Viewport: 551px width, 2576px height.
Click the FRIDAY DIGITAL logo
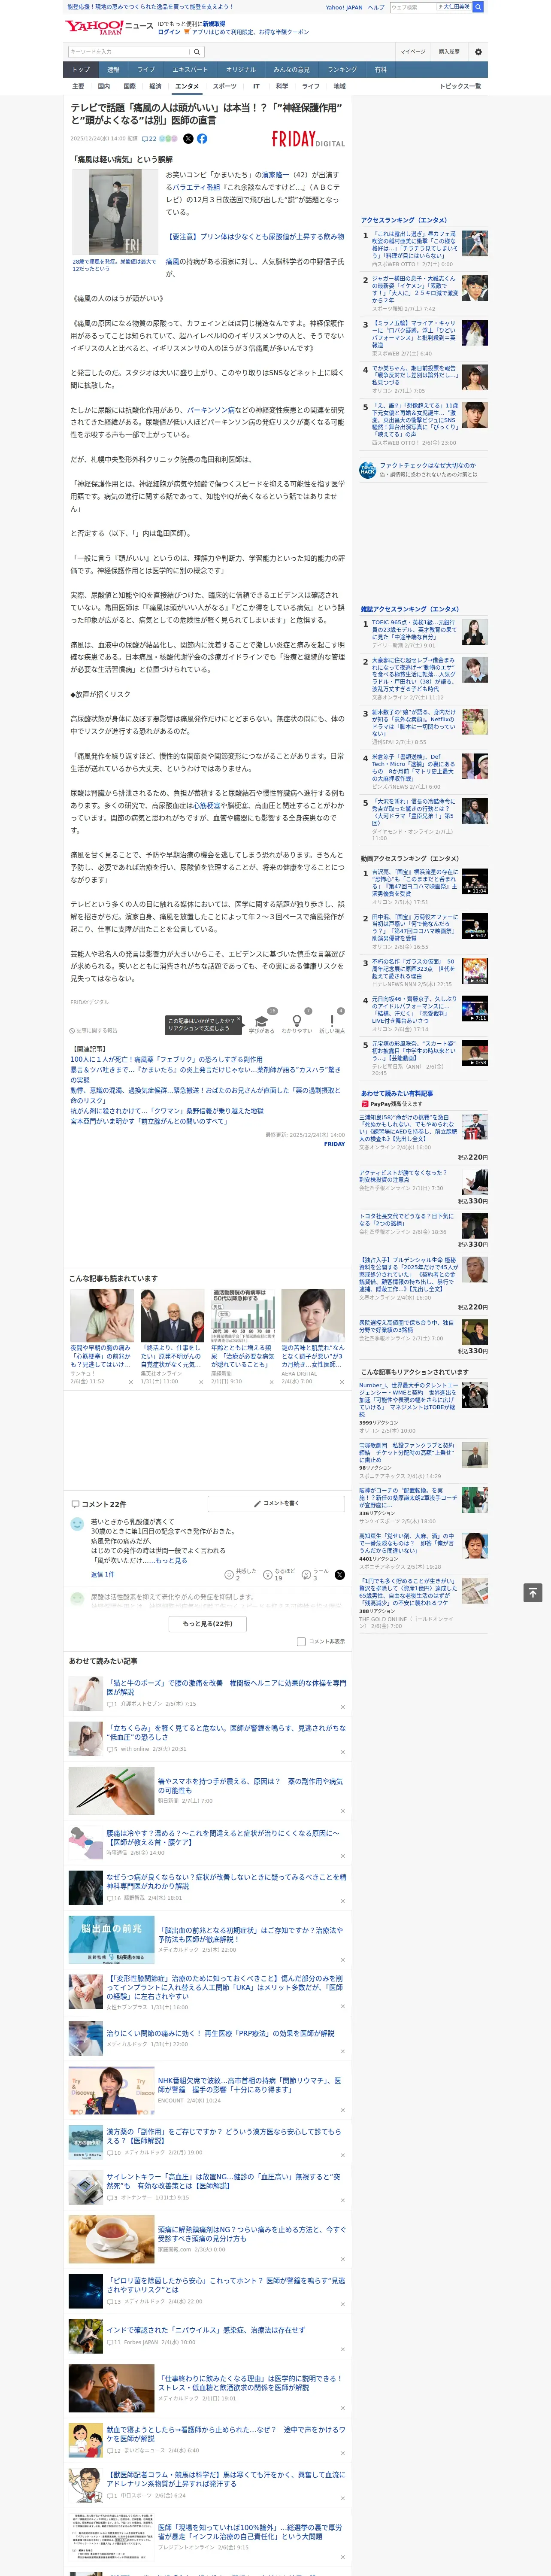point(308,140)
